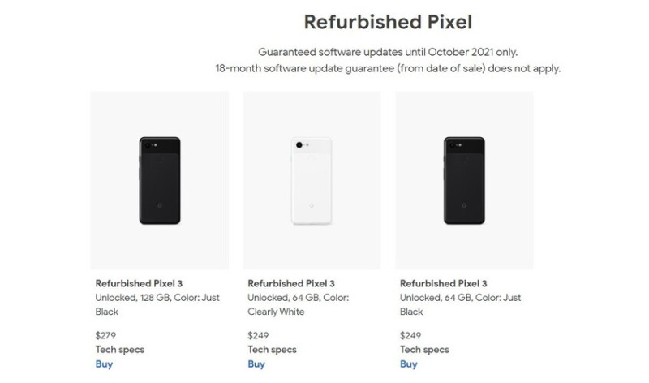
Task: Buy the Clearly White Pixel 3
Action: tap(256, 364)
